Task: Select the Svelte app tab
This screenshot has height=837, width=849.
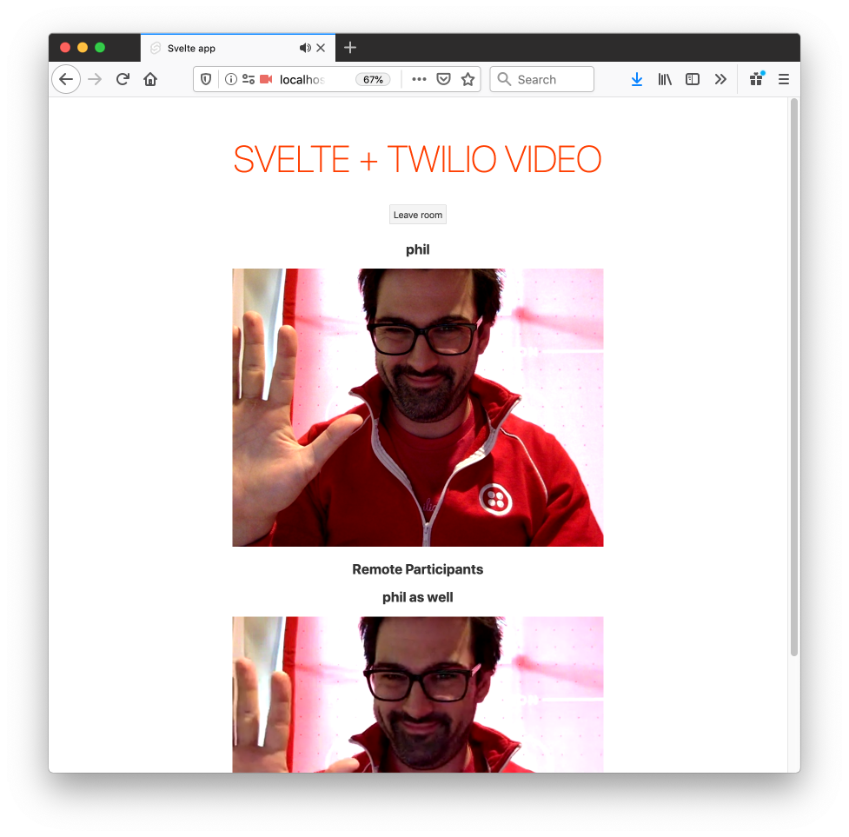Action: click(238, 48)
